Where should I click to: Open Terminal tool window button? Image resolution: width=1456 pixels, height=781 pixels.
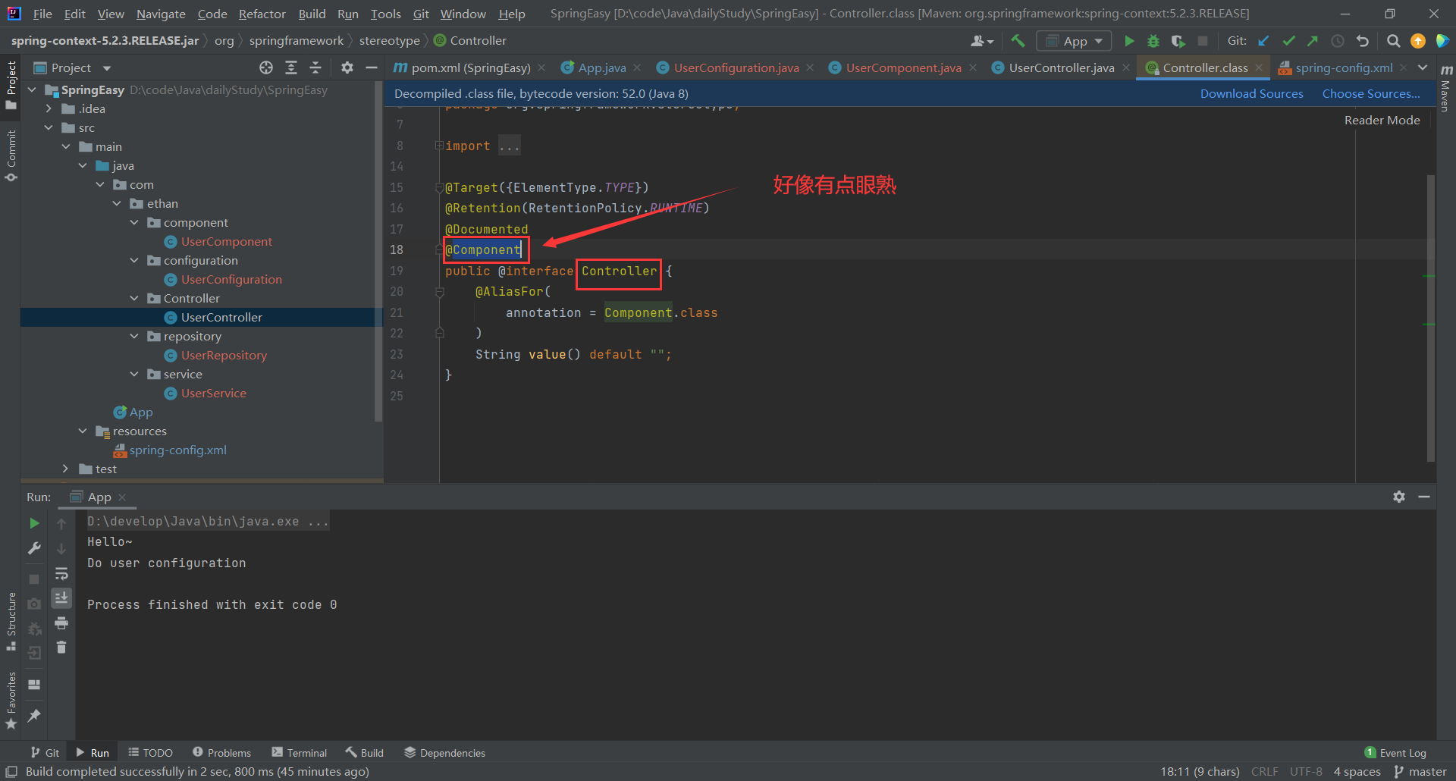tap(300, 752)
